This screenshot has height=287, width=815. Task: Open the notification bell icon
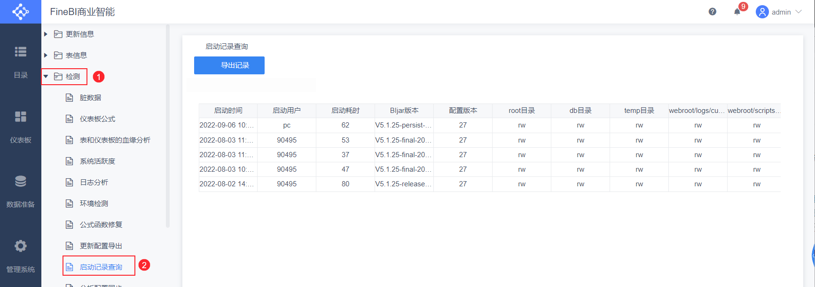(737, 12)
